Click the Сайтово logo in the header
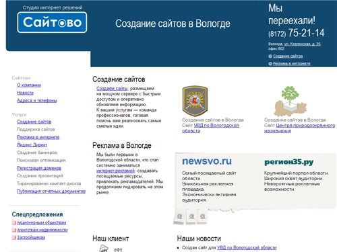Screen dimensions: 337x252 tap(52, 22)
